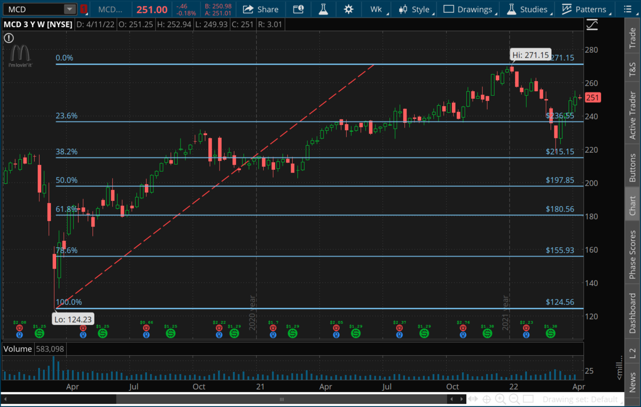The height and width of the screenshot is (407, 641).
Task: Expand the <mill... volume axis label
Action: pyautogui.click(x=620, y=369)
